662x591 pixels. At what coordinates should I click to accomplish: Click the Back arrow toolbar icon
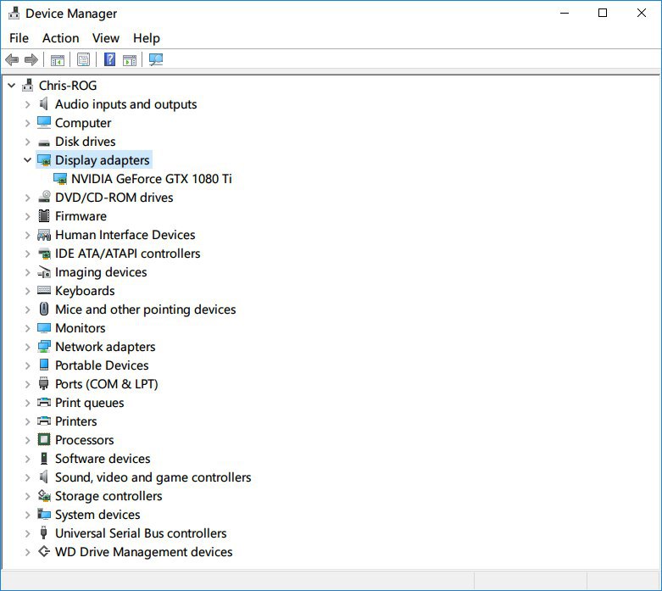click(12, 59)
